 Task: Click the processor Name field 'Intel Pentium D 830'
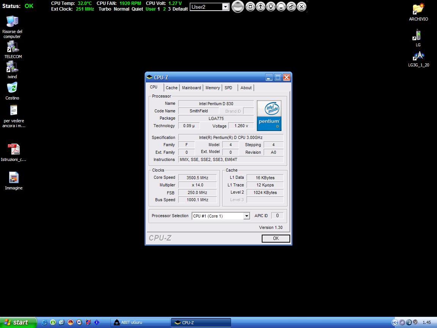click(x=216, y=104)
